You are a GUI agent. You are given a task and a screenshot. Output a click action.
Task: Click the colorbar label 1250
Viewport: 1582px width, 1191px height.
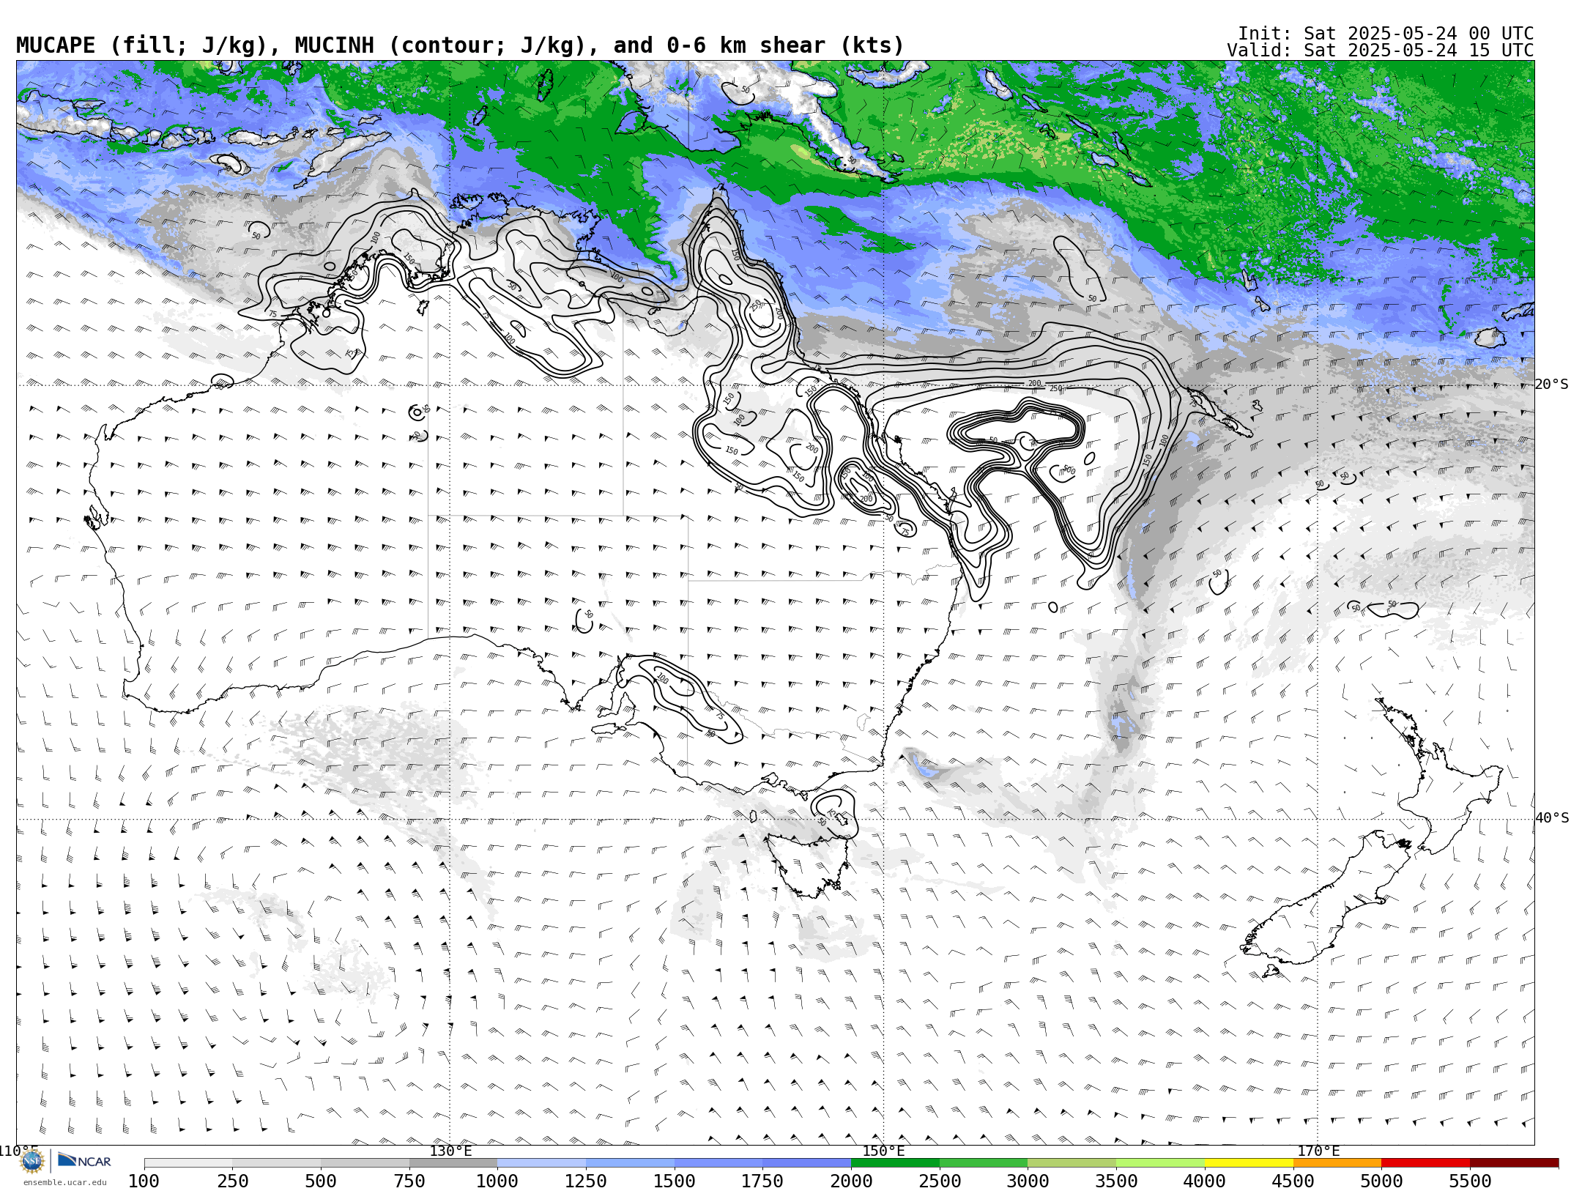(x=586, y=1181)
